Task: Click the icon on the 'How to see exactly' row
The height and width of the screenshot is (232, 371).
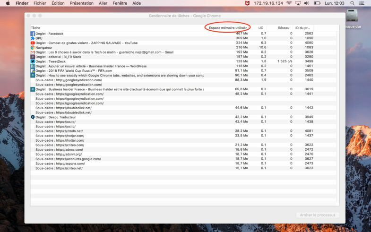Action: coord(33,75)
